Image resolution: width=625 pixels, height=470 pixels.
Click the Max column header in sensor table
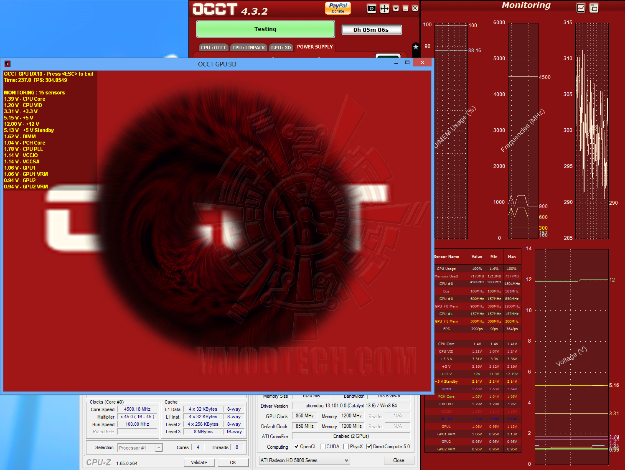(512, 257)
